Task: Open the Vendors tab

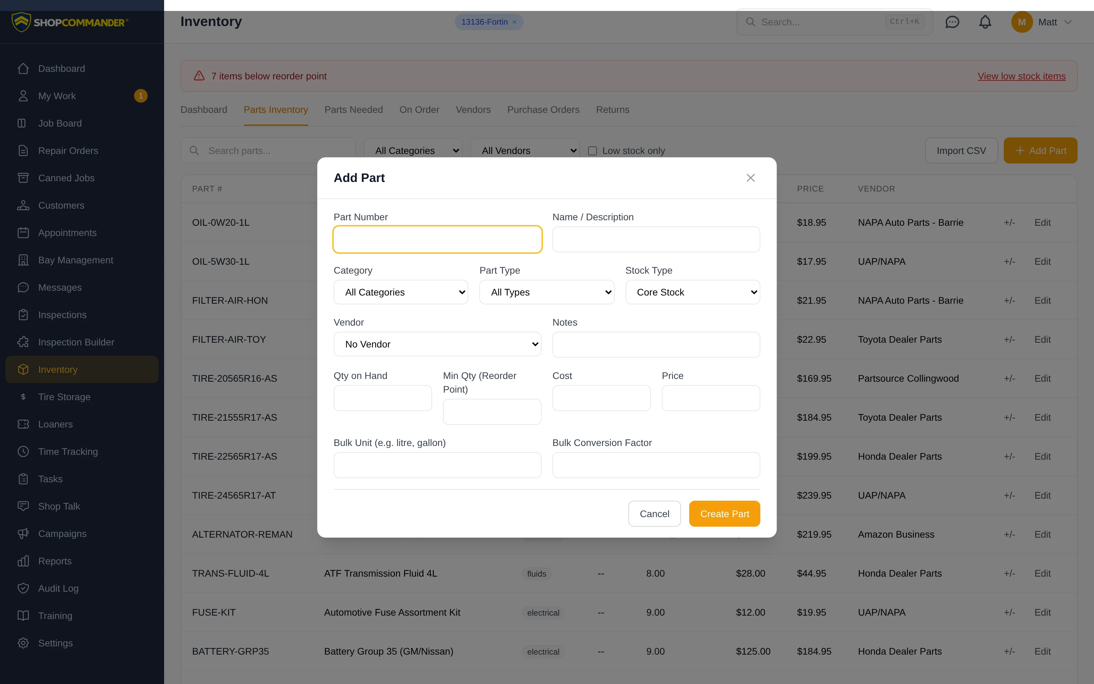Action: tap(473, 109)
